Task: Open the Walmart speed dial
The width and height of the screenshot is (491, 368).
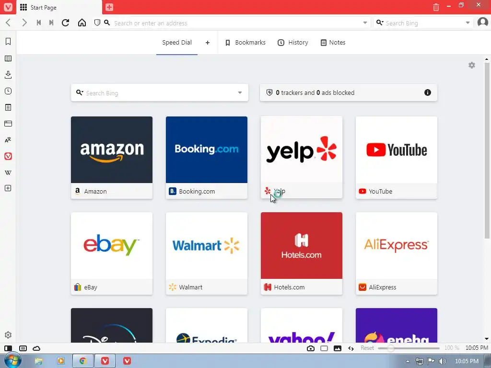Action: click(x=207, y=253)
